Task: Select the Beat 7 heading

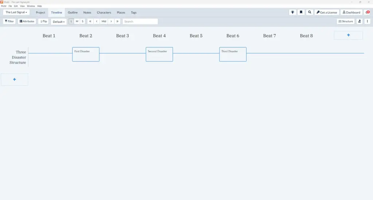Action: click(270, 36)
